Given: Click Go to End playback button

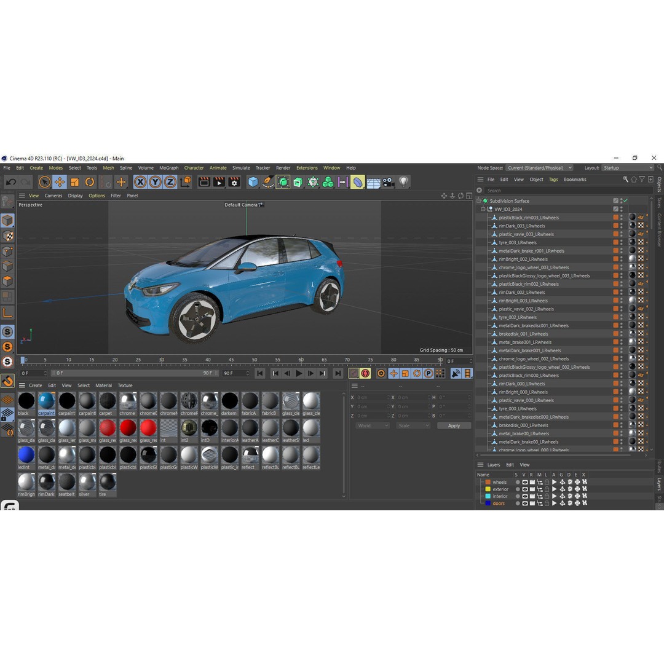Looking at the screenshot, I should 338,373.
